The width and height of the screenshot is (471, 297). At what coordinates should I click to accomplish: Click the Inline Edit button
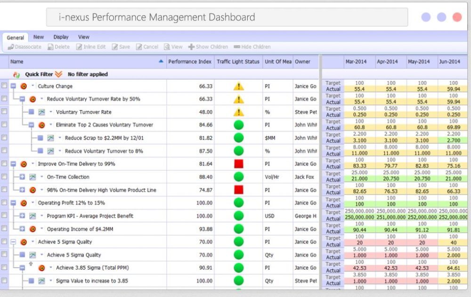(91, 47)
